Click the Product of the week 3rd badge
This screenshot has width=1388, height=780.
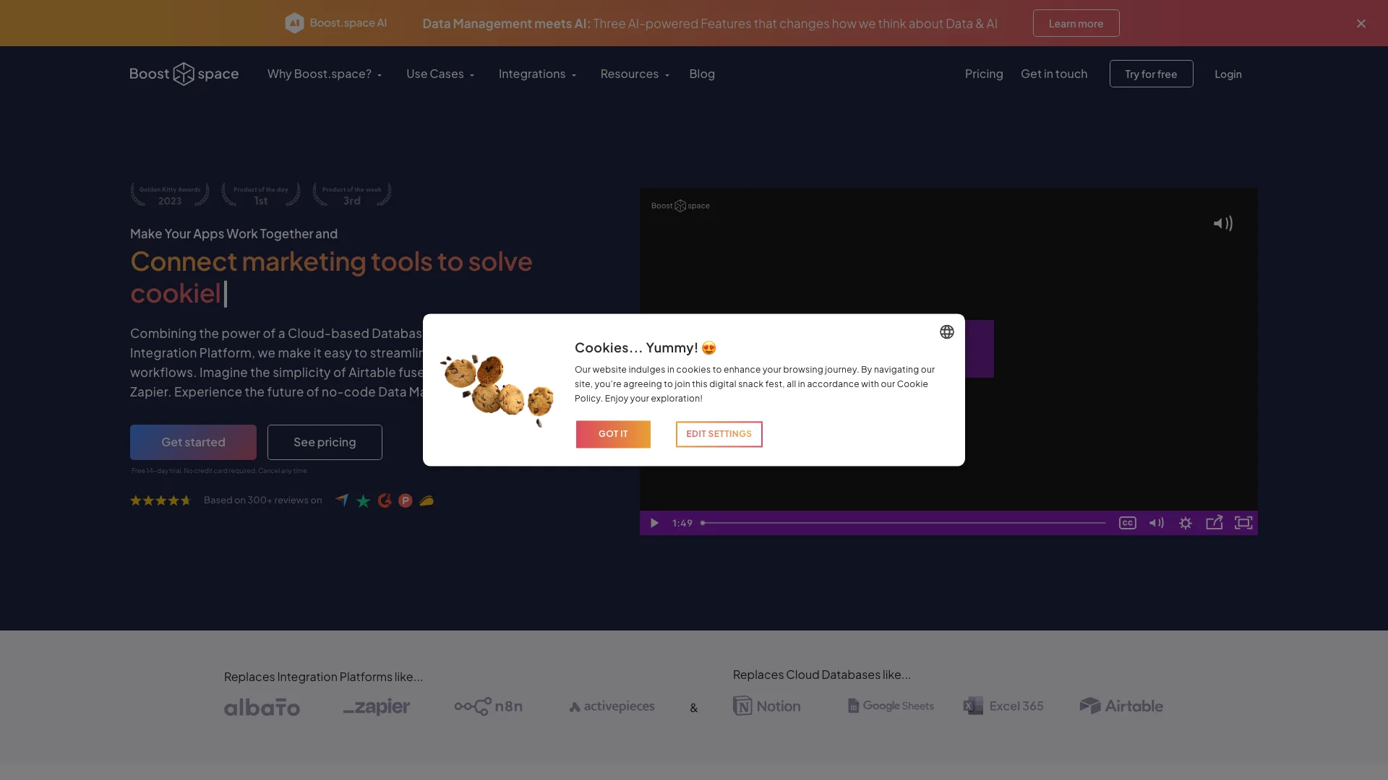(352, 194)
